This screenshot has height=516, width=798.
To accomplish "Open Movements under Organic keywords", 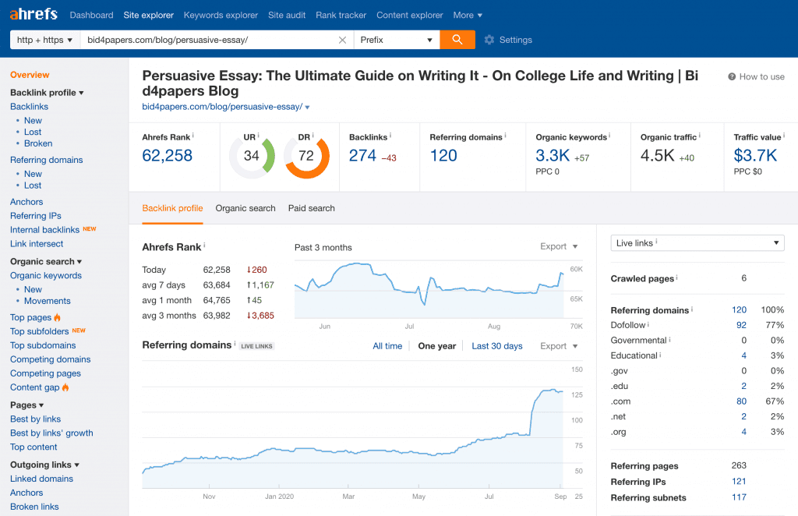I will (48, 301).
